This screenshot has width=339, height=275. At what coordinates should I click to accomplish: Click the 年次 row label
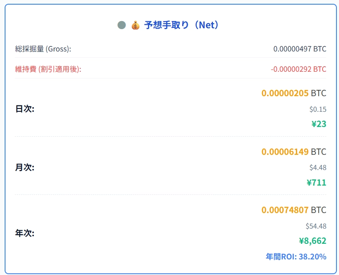25,233
